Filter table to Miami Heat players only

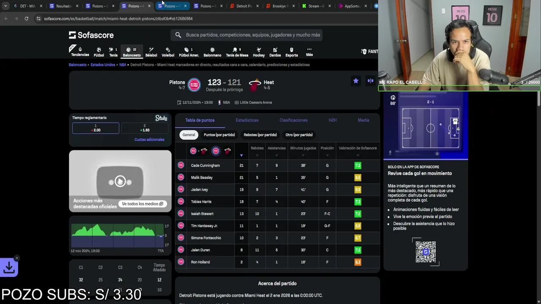[x=227, y=151]
